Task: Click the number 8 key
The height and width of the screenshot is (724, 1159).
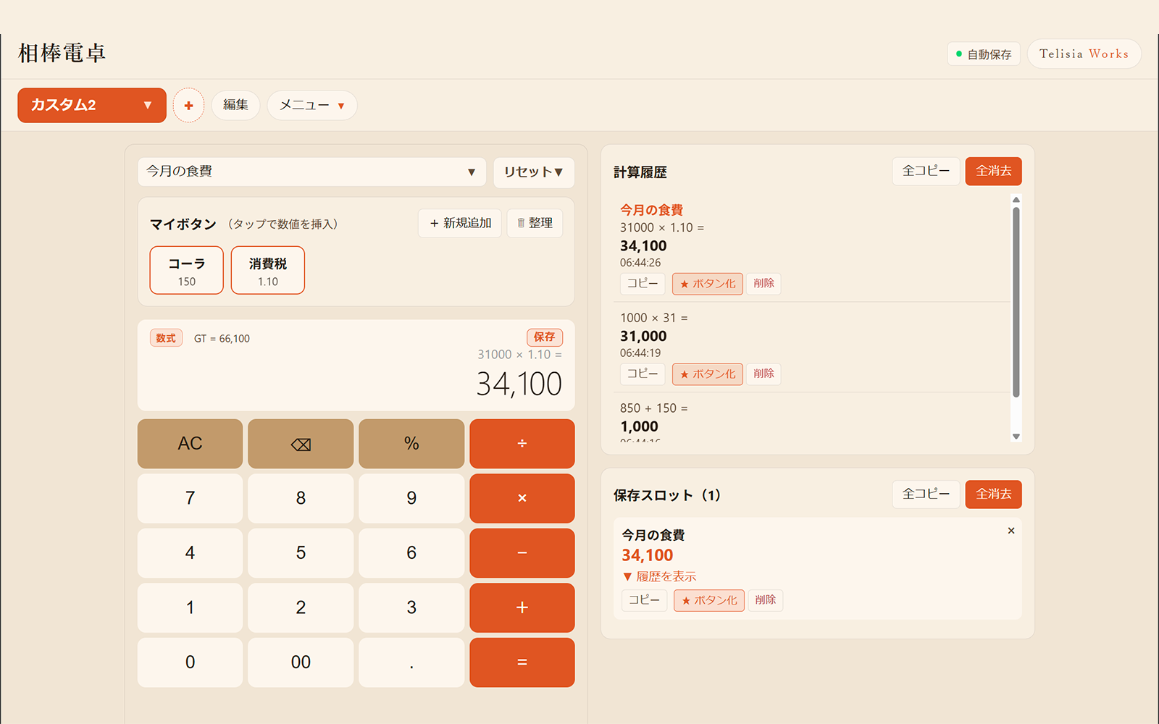Action: coord(301,498)
